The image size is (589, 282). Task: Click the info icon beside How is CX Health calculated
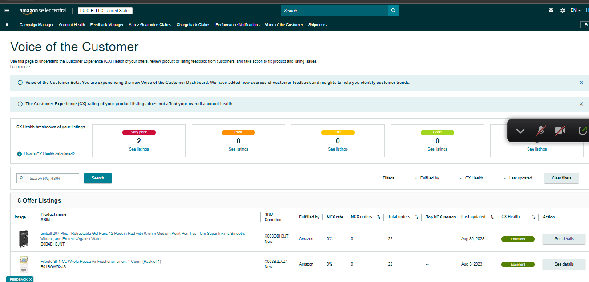(x=19, y=154)
